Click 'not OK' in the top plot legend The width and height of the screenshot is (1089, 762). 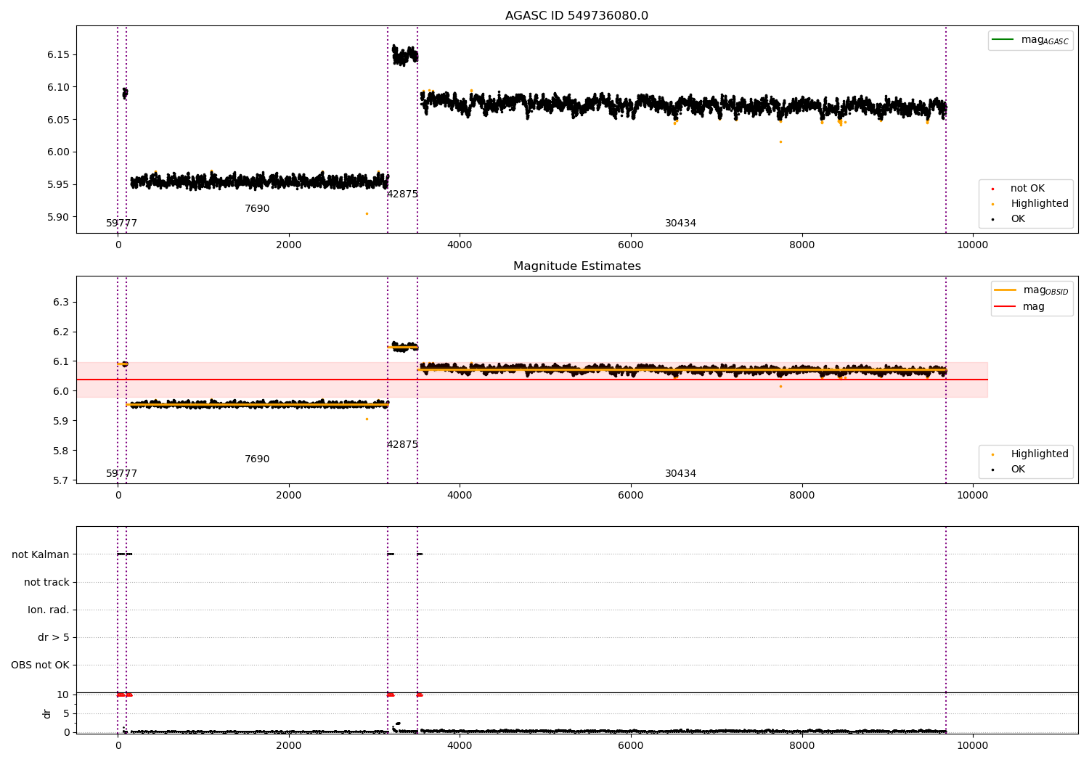coord(1027,189)
